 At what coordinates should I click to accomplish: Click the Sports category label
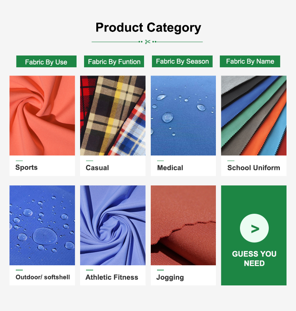point(26,168)
